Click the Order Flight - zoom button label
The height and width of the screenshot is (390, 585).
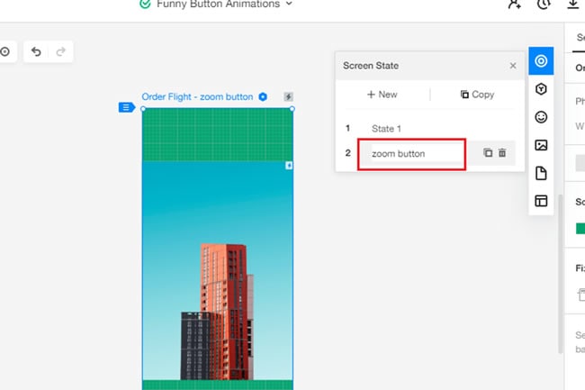[197, 97]
